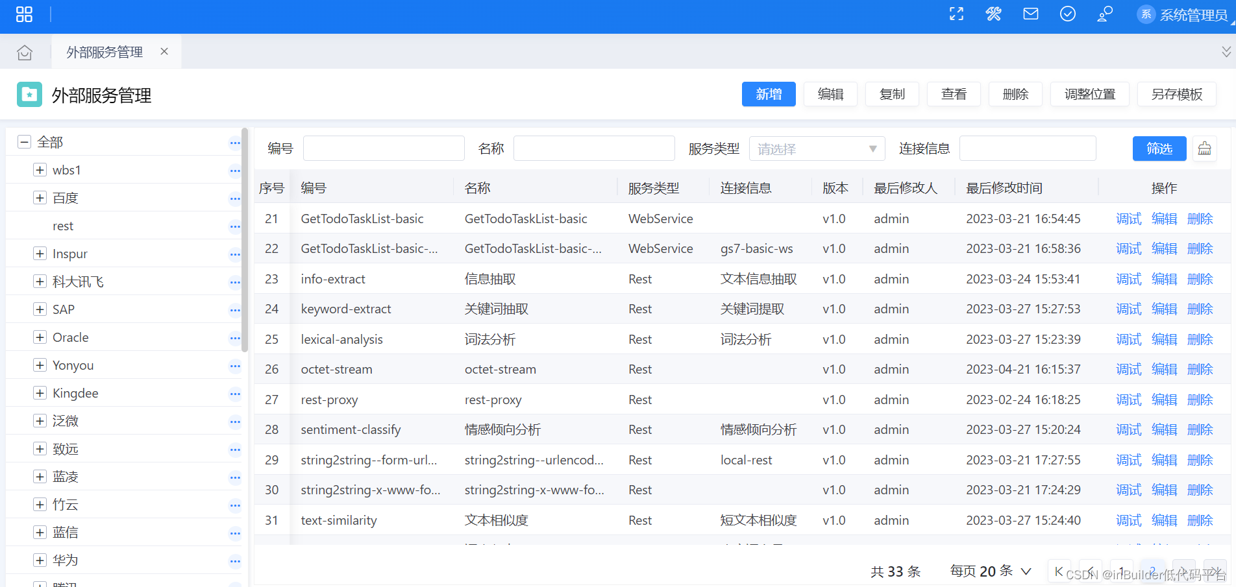Open the 每页 20 条 page size dropdown
The width and height of the screenshot is (1236, 587).
tap(990, 571)
